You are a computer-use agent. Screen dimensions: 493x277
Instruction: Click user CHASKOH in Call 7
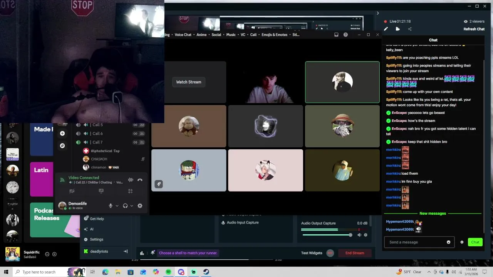(x=99, y=159)
